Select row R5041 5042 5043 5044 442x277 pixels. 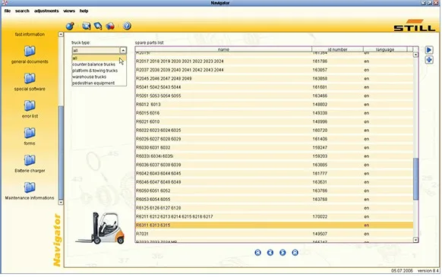coord(274,87)
